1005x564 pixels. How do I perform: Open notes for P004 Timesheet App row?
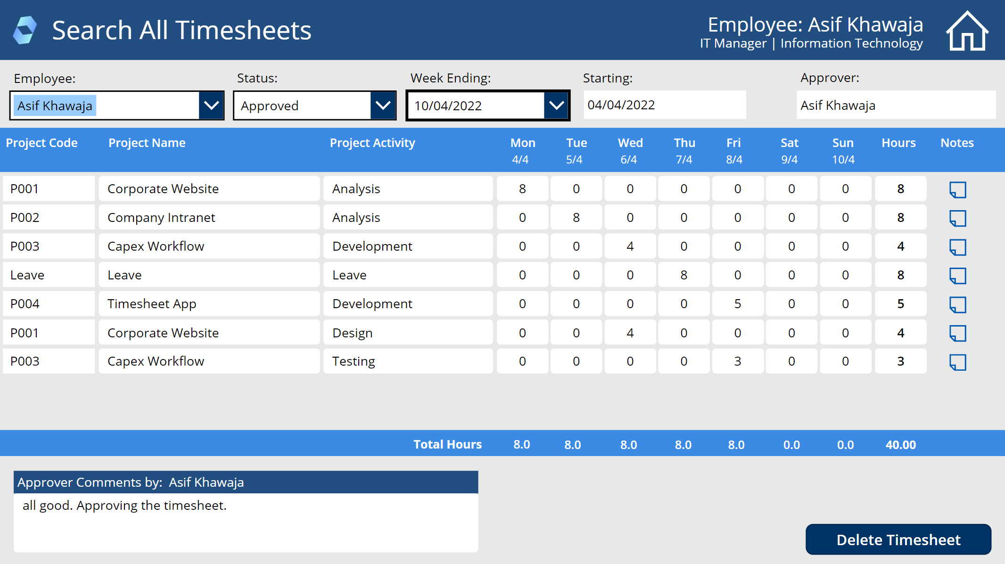[957, 304]
